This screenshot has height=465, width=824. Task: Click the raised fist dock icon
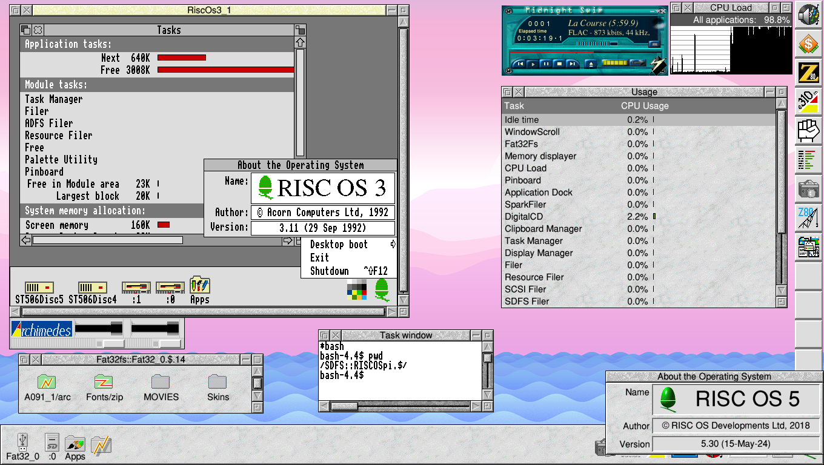808,130
